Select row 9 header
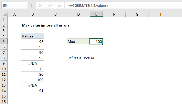 point(4,63)
